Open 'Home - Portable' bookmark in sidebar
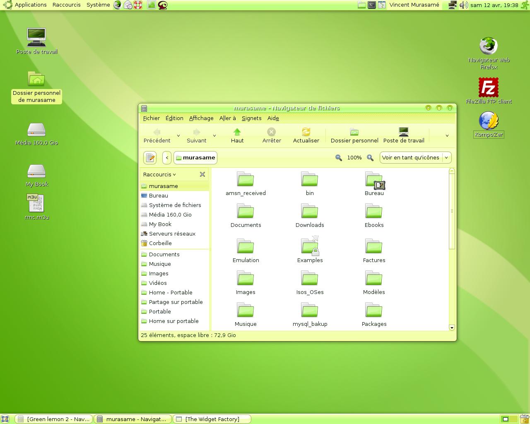Viewport: 530px width, 424px height. pyautogui.click(x=174, y=292)
